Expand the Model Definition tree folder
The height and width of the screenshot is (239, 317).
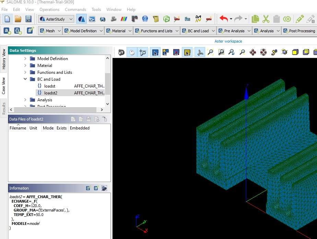(25, 58)
